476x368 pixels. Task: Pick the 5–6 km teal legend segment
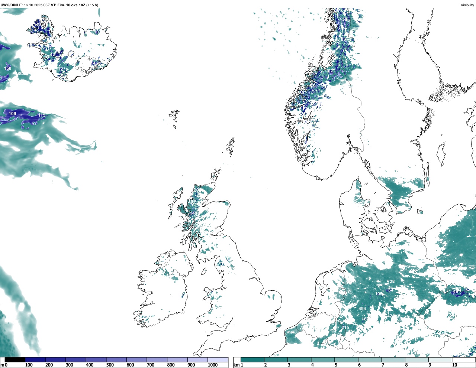[x=347, y=359]
